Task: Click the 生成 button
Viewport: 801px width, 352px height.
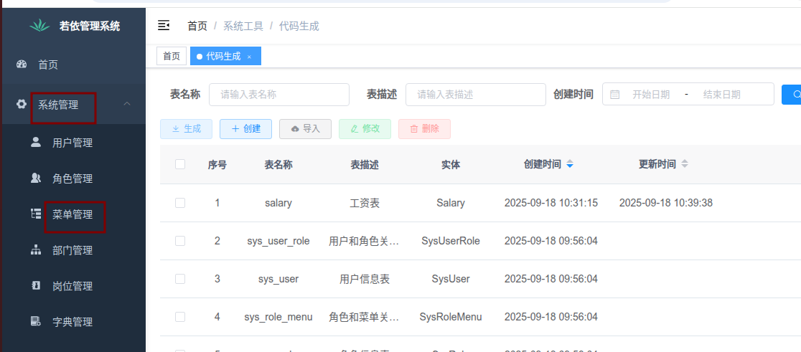Action: [x=186, y=129]
